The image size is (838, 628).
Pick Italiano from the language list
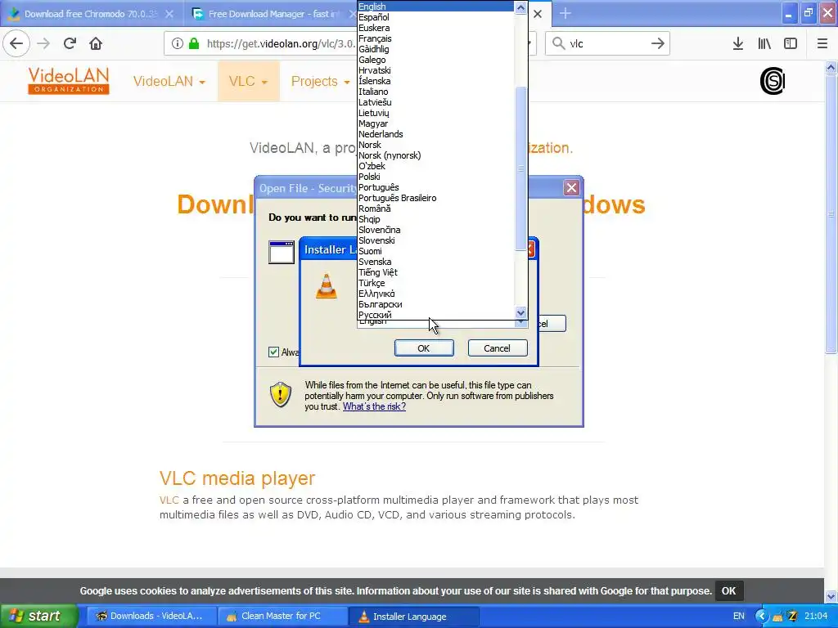pyautogui.click(x=435, y=92)
